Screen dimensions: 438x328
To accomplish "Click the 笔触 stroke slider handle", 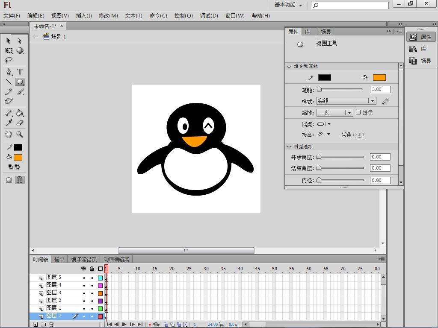I will [319, 89].
